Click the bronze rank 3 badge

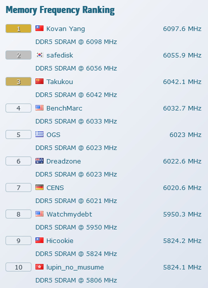click(18, 81)
